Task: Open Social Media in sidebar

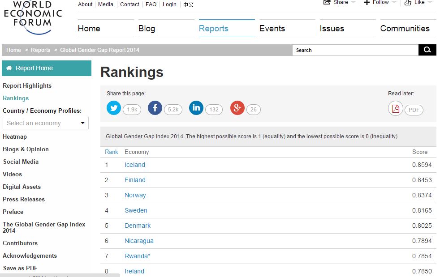Action: click(21, 162)
